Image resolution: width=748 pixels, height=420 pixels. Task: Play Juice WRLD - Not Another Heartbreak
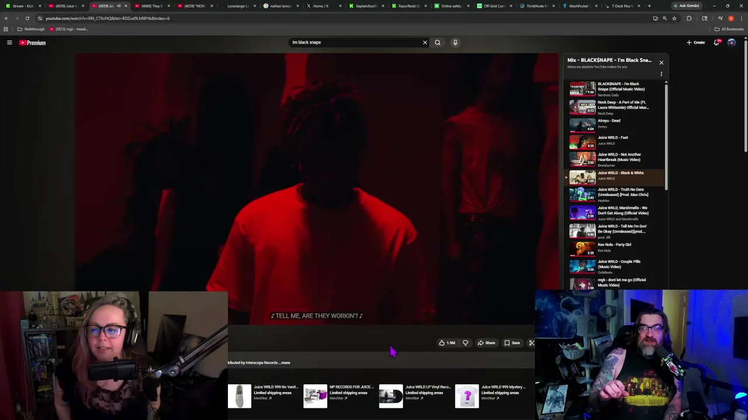[615, 159]
